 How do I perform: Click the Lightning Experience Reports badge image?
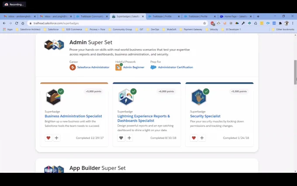point(126,97)
